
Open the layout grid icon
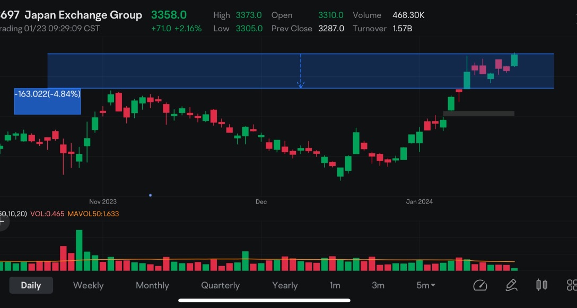(x=572, y=285)
